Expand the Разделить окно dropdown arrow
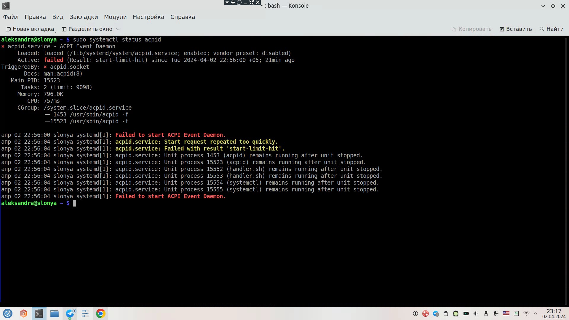The height and width of the screenshot is (320, 569). [x=118, y=29]
